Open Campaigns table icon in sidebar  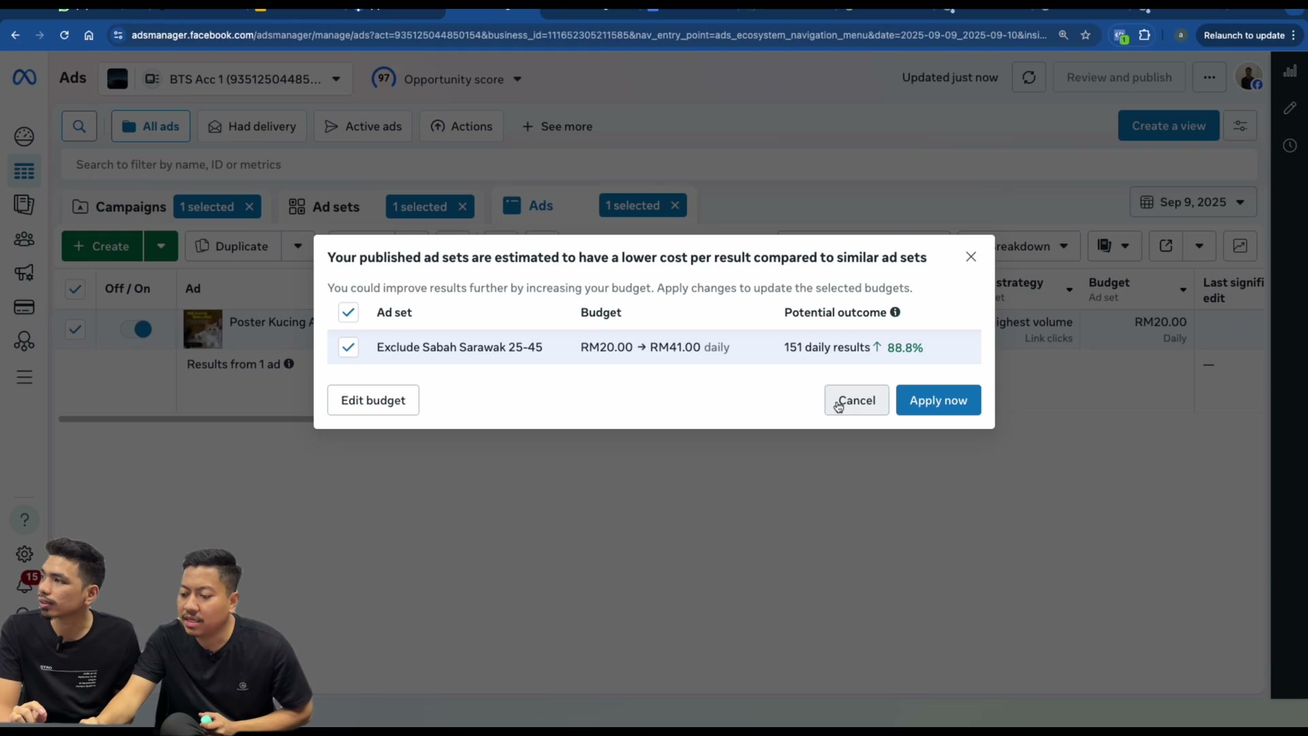(24, 171)
